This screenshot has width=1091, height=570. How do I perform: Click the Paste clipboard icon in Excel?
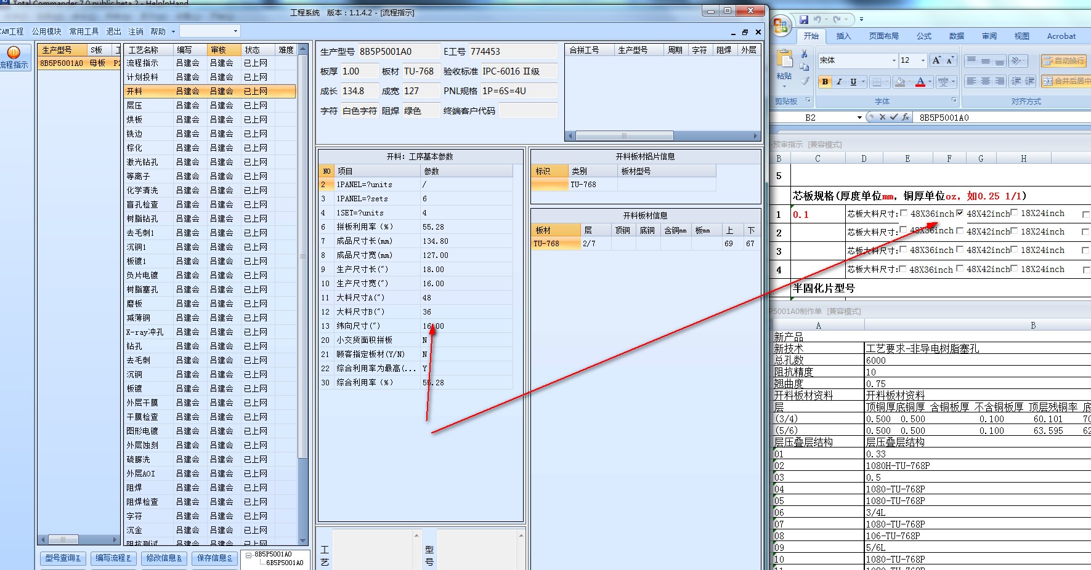point(784,59)
